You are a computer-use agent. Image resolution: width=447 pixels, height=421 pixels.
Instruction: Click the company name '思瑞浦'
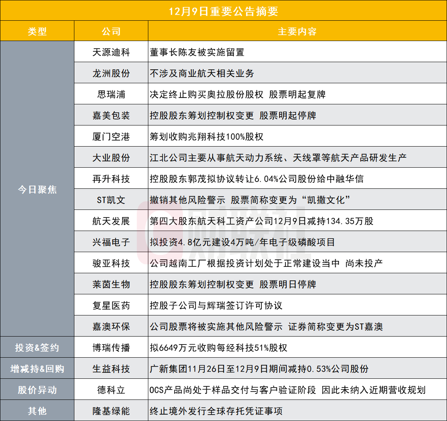click(x=111, y=94)
